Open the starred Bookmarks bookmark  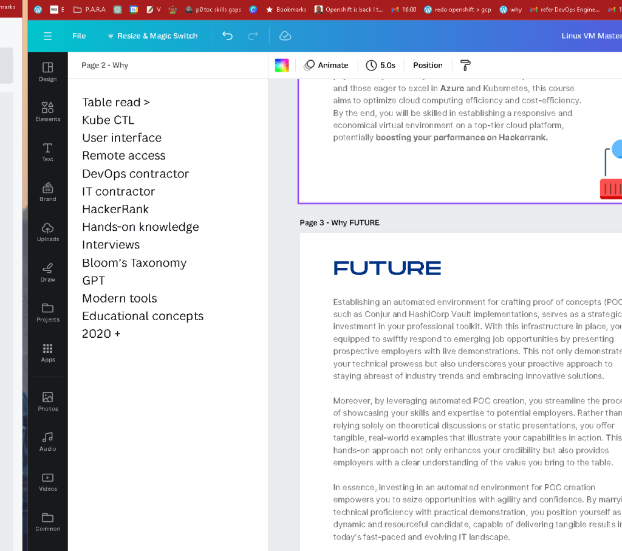(x=286, y=10)
